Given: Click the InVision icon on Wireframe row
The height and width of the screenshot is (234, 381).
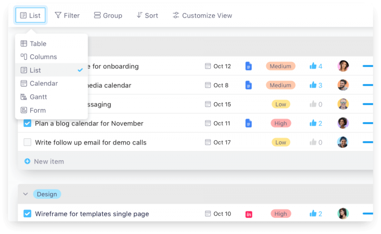Looking at the screenshot, I should pyautogui.click(x=249, y=214).
